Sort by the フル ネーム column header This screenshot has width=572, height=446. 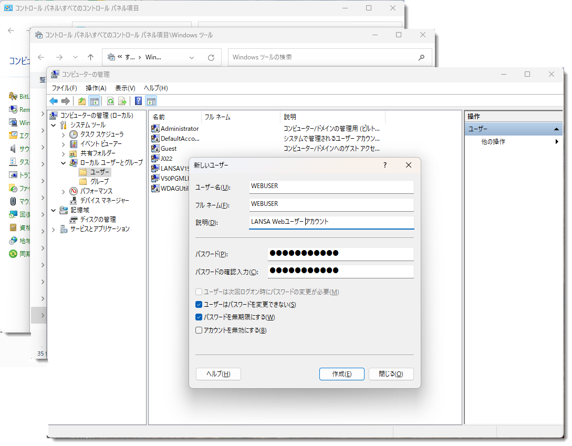coord(241,117)
